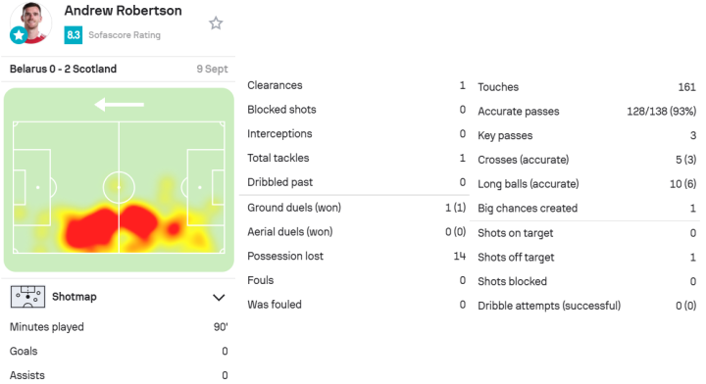Click the blue star badge on avatar
The height and width of the screenshot is (384, 706).
coord(19,35)
